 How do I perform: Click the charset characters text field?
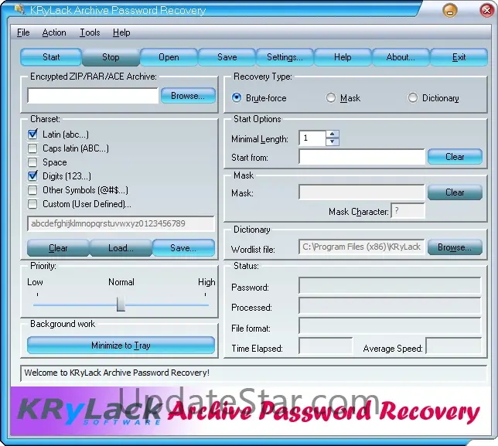point(121,223)
